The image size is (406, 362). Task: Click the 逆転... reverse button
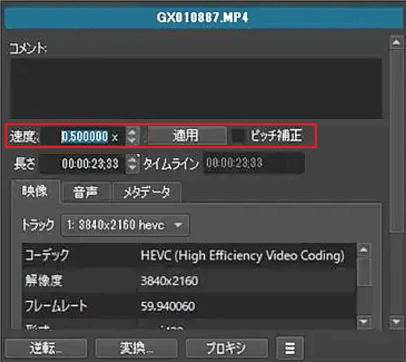coord(46,348)
